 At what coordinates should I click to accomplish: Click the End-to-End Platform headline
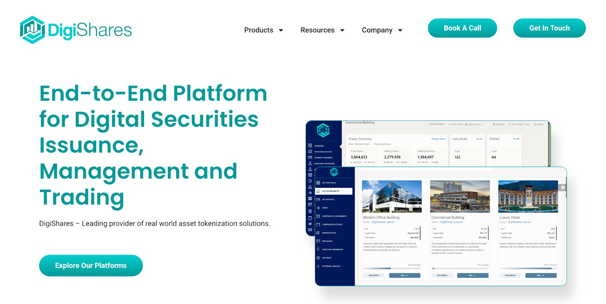click(x=153, y=145)
